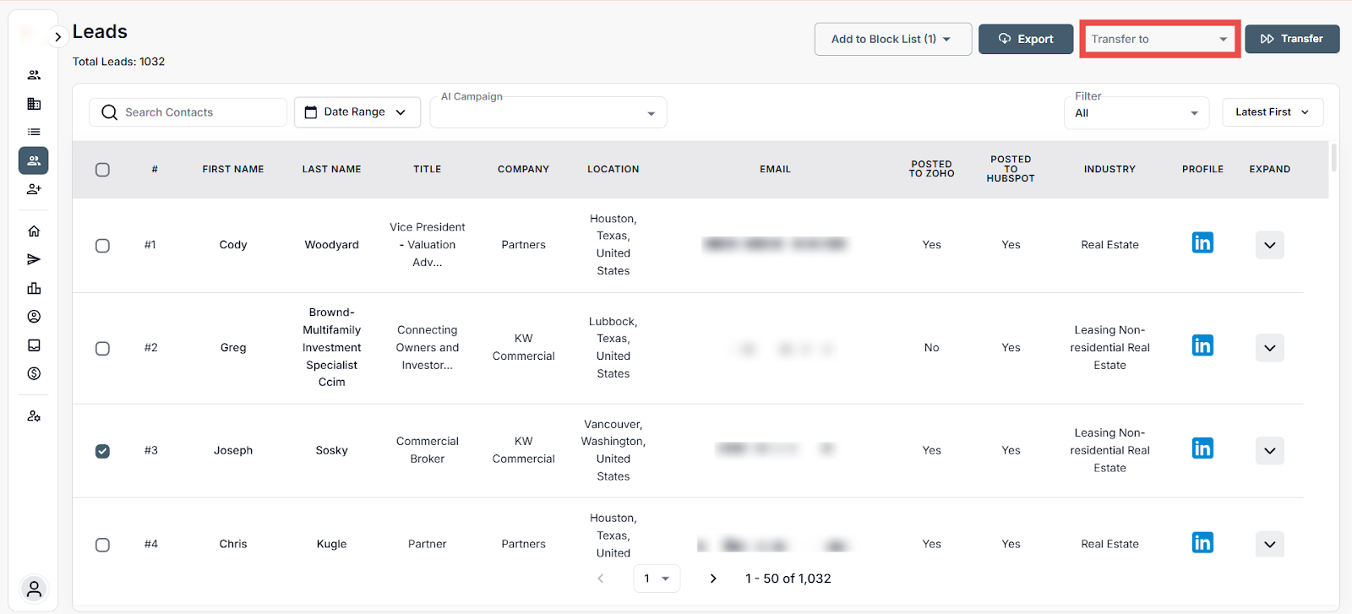Screen dimensions: 1352x614
Task: Click the Transfer button
Action: pyautogui.click(x=1291, y=39)
